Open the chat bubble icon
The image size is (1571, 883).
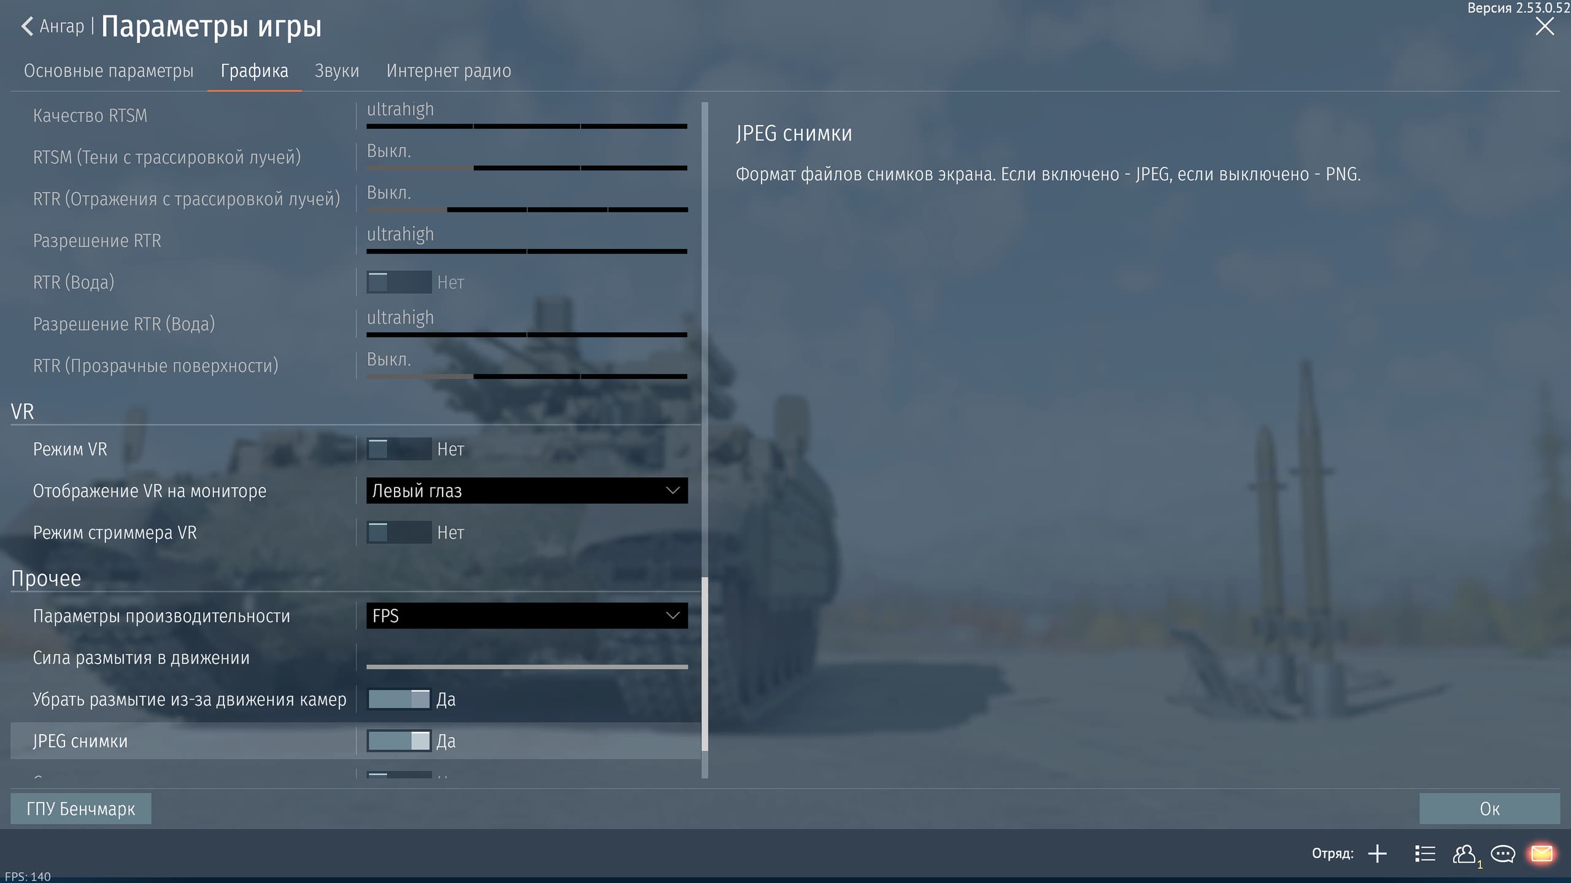tap(1503, 854)
